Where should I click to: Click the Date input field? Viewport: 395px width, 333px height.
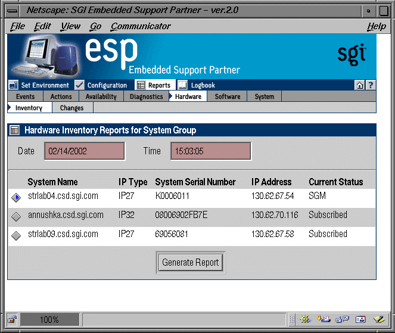click(84, 151)
